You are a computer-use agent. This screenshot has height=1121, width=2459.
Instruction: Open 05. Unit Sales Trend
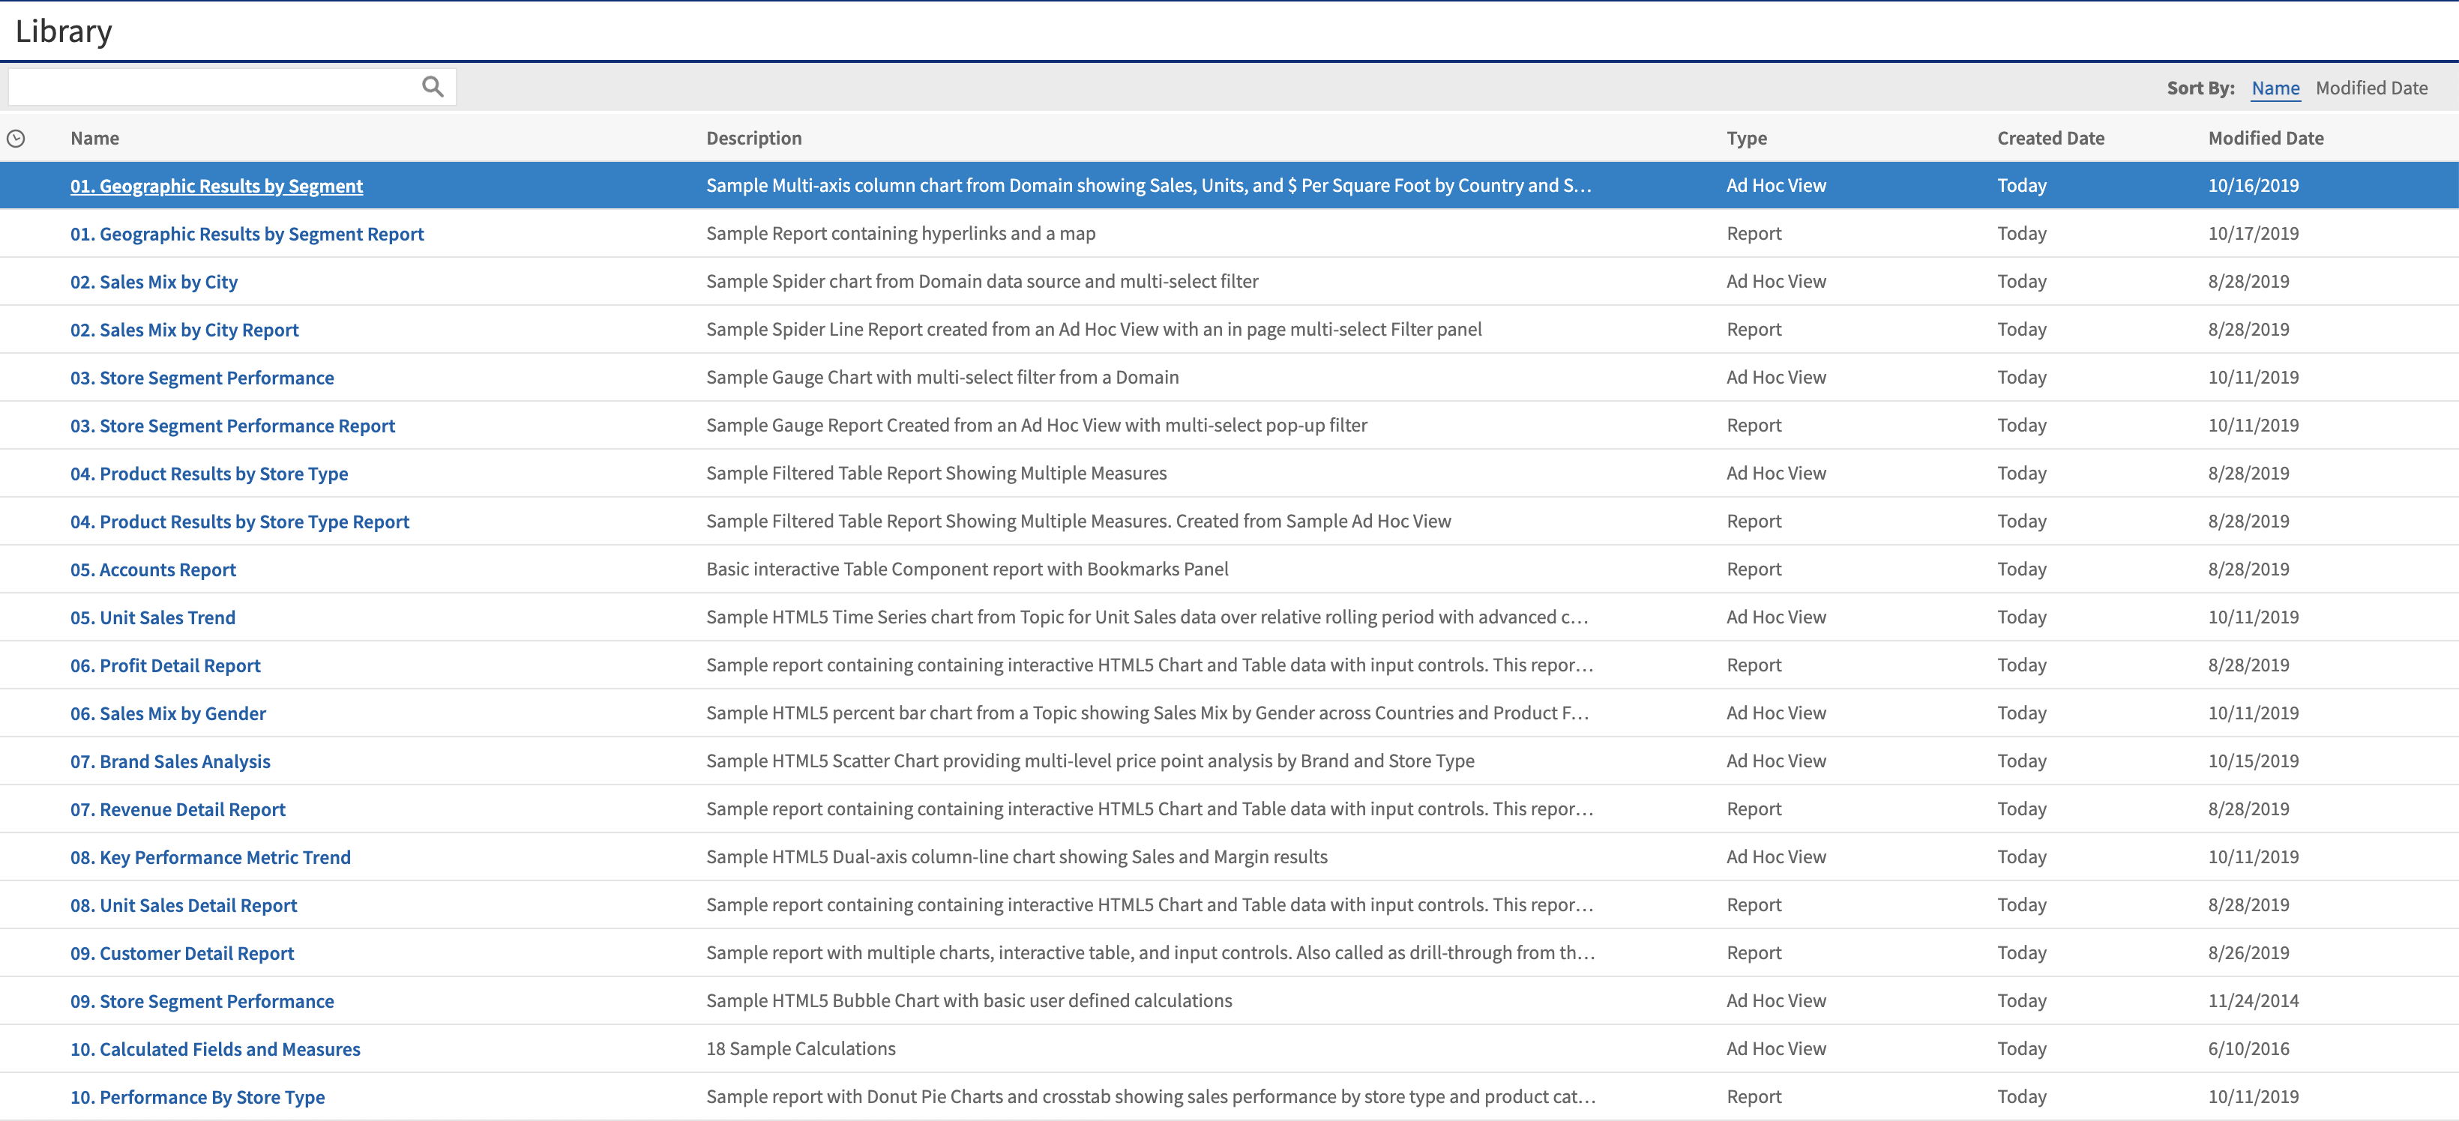pos(153,617)
